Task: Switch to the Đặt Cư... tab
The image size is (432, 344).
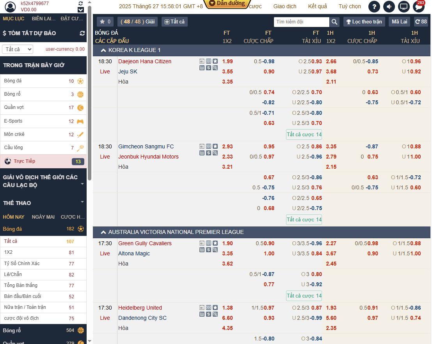Action: pos(72,18)
